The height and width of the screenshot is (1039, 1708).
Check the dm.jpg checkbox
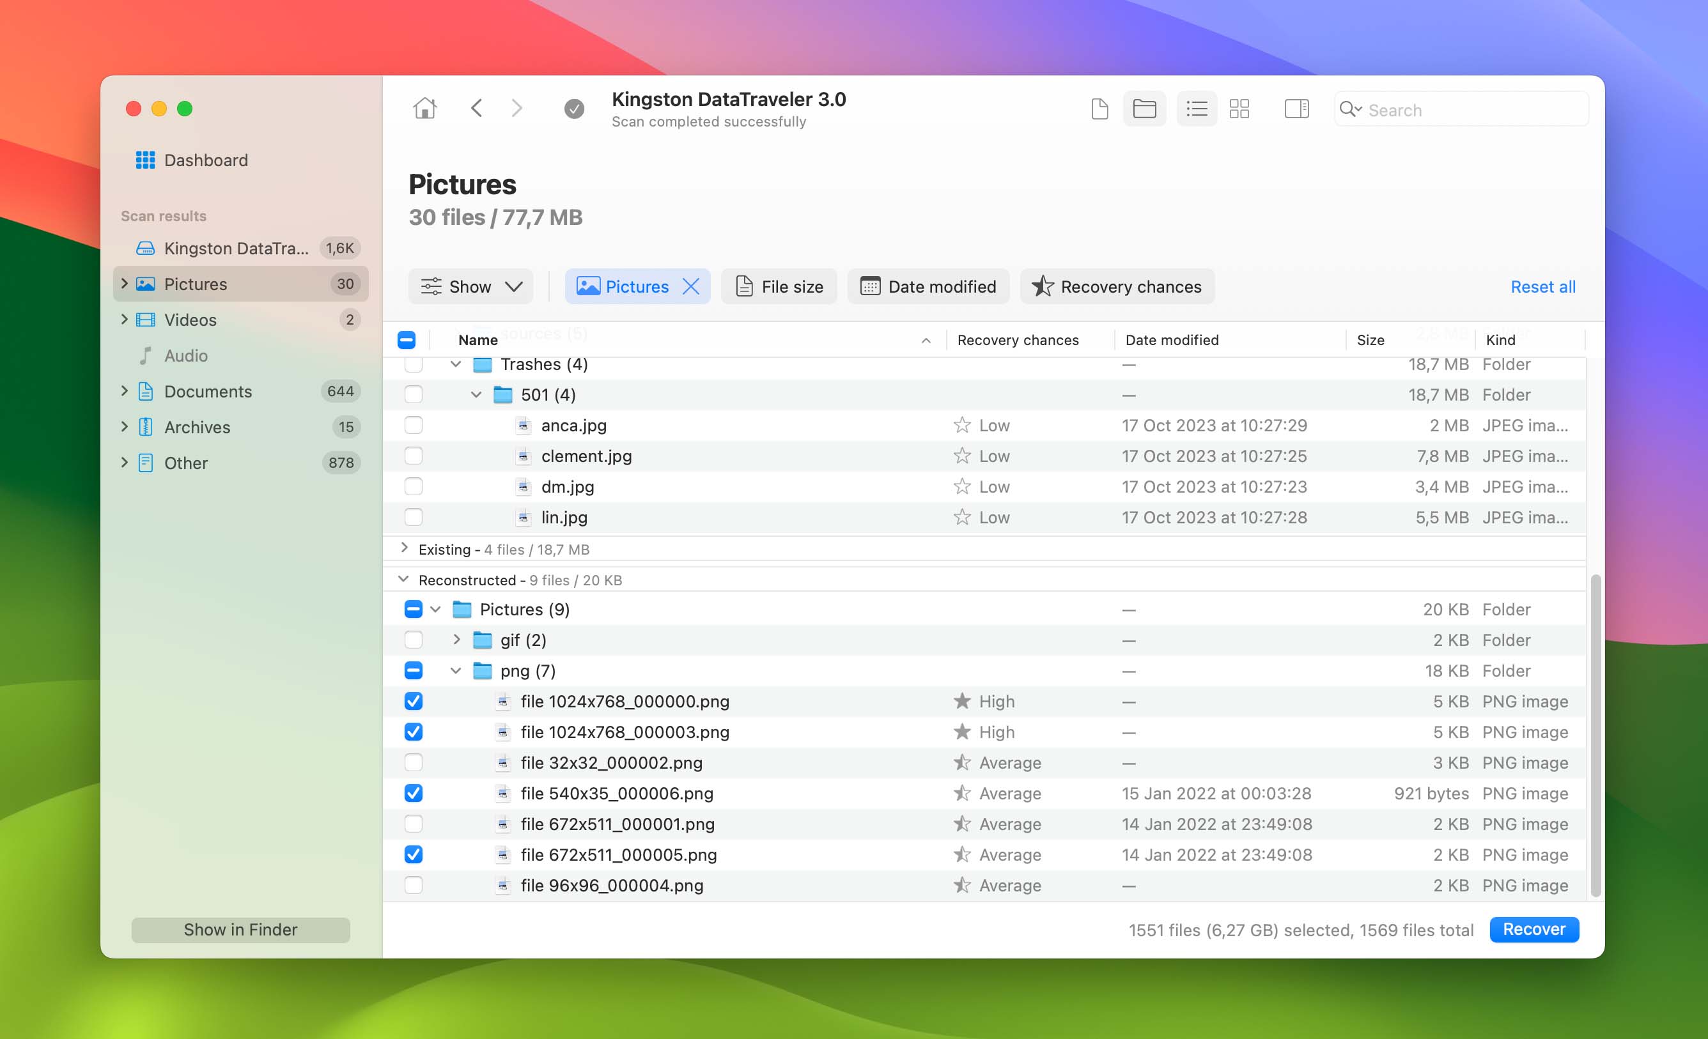click(x=413, y=486)
